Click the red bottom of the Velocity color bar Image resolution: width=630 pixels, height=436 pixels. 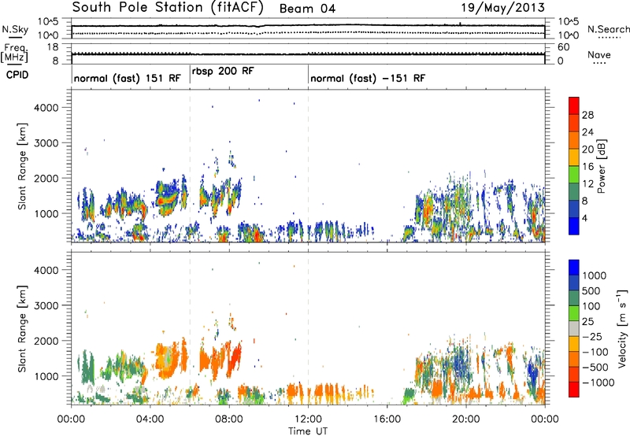574,390
